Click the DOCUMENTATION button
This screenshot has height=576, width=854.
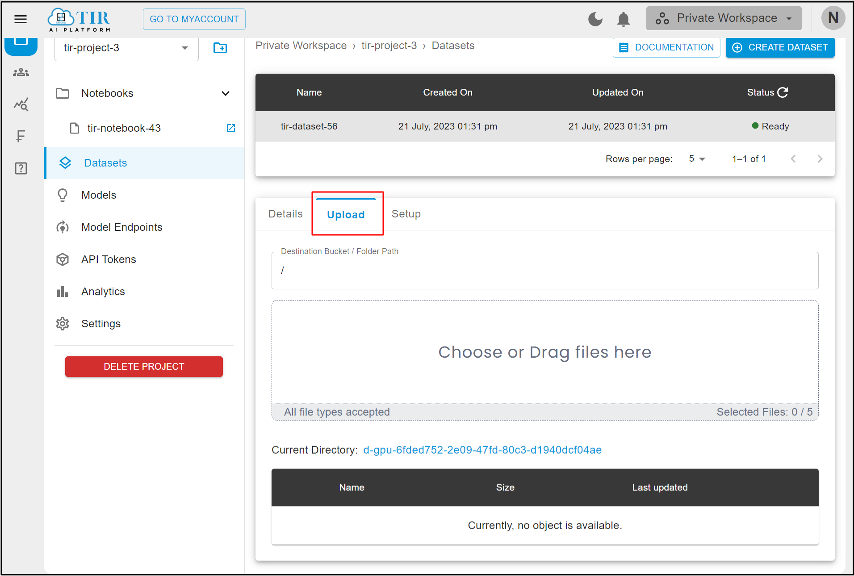click(x=666, y=47)
